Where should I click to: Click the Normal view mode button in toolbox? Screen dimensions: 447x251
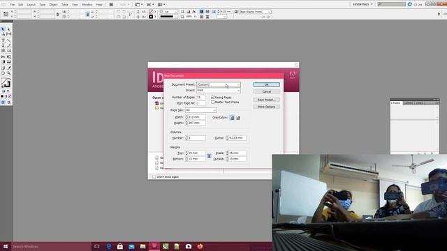pos(3,102)
